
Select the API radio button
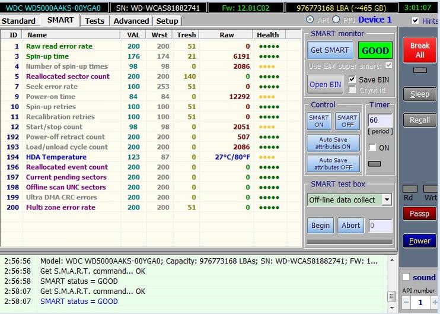coord(310,20)
